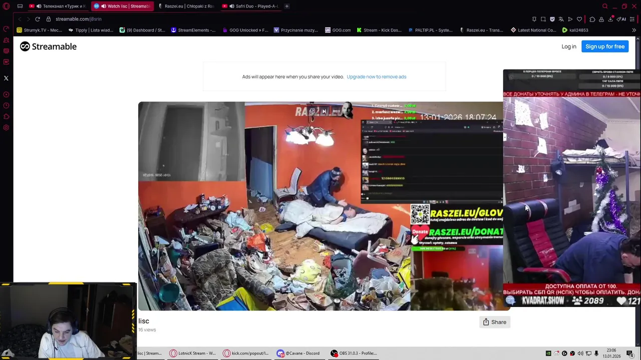This screenshot has height=360, width=641.
Task: Select the Watch lisc Streamable tab
Action: pyautogui.click(x=122, y=6)
